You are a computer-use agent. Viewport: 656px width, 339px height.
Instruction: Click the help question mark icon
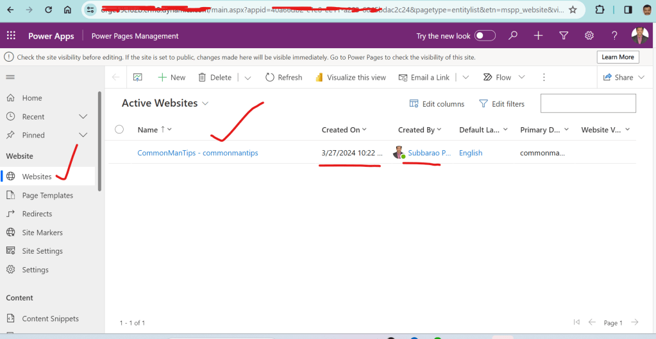pos(614,36)
